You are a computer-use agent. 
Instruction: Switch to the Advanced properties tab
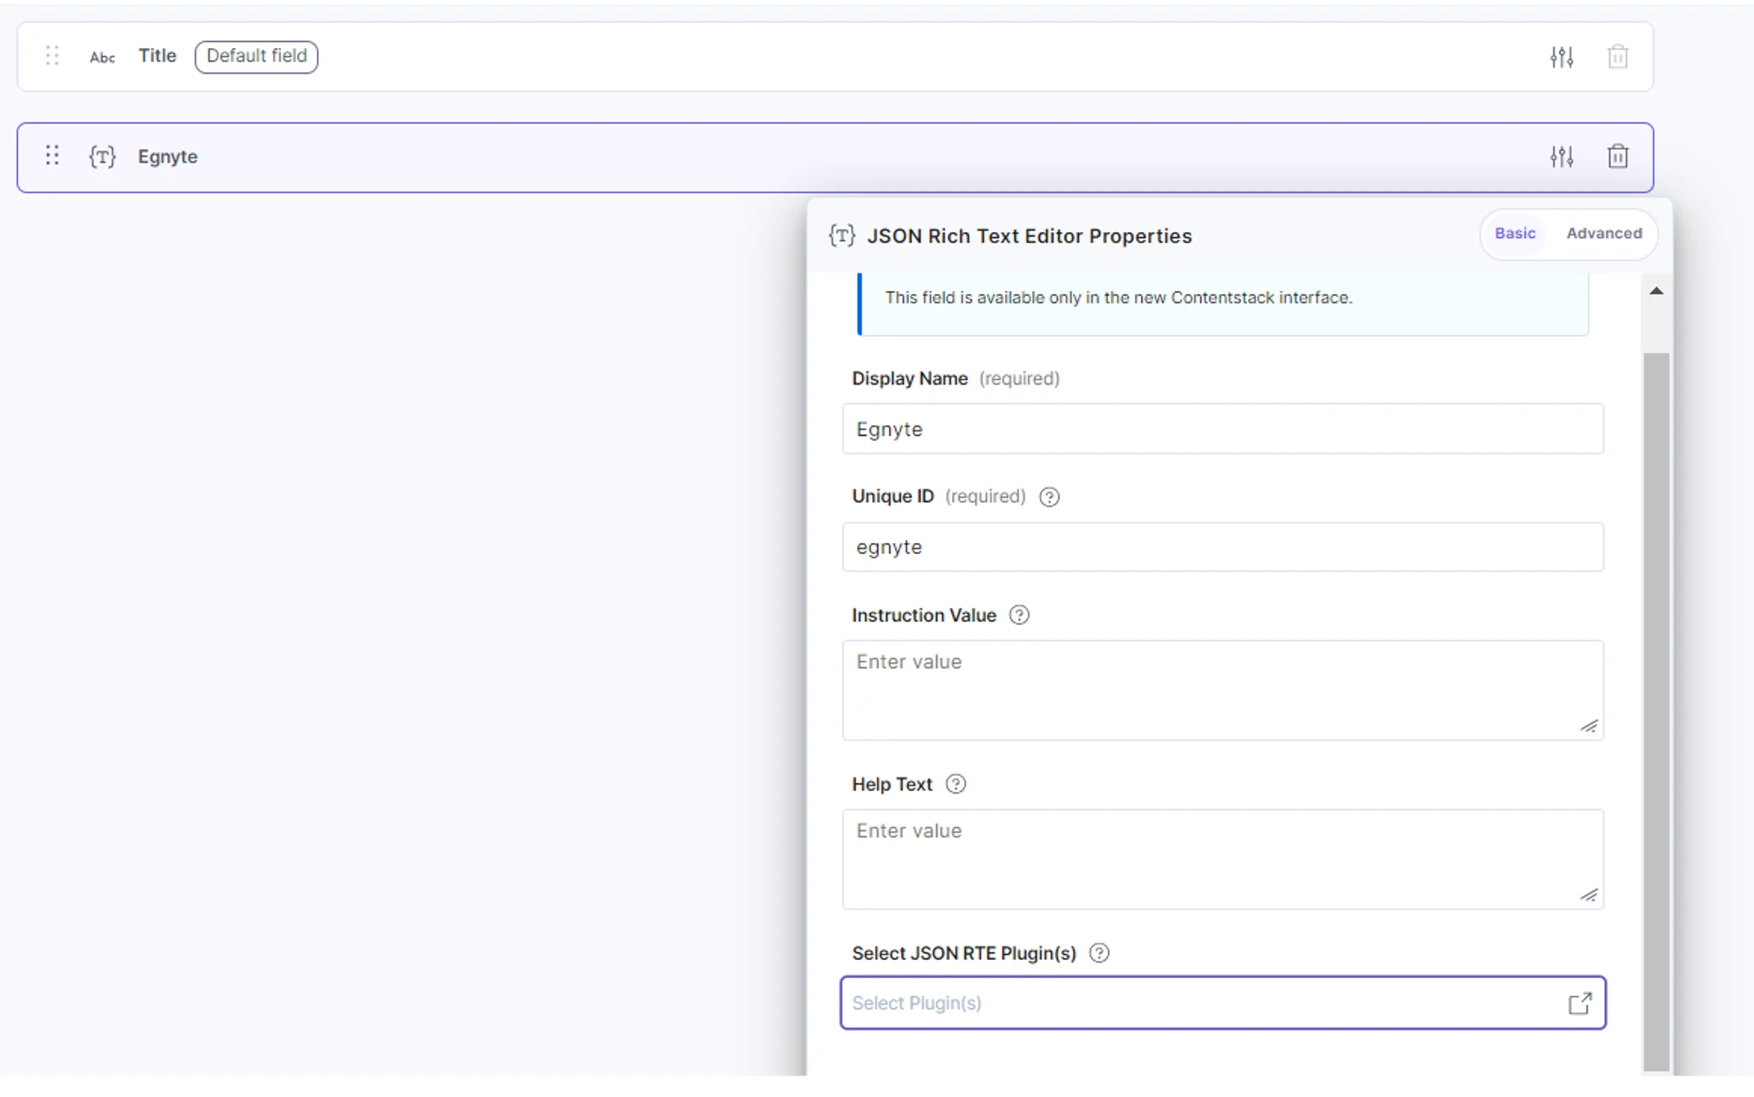[1604, 234]
